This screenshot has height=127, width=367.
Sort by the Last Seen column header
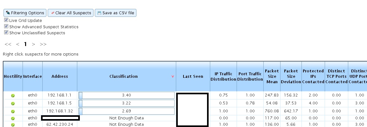point(193,77)
